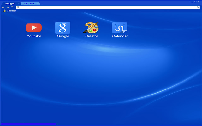Open the Calendar 31 app icon
Image resolution: width=202 pixels, height=126 pixels.
pyautogui.click(x=120, y=28)
